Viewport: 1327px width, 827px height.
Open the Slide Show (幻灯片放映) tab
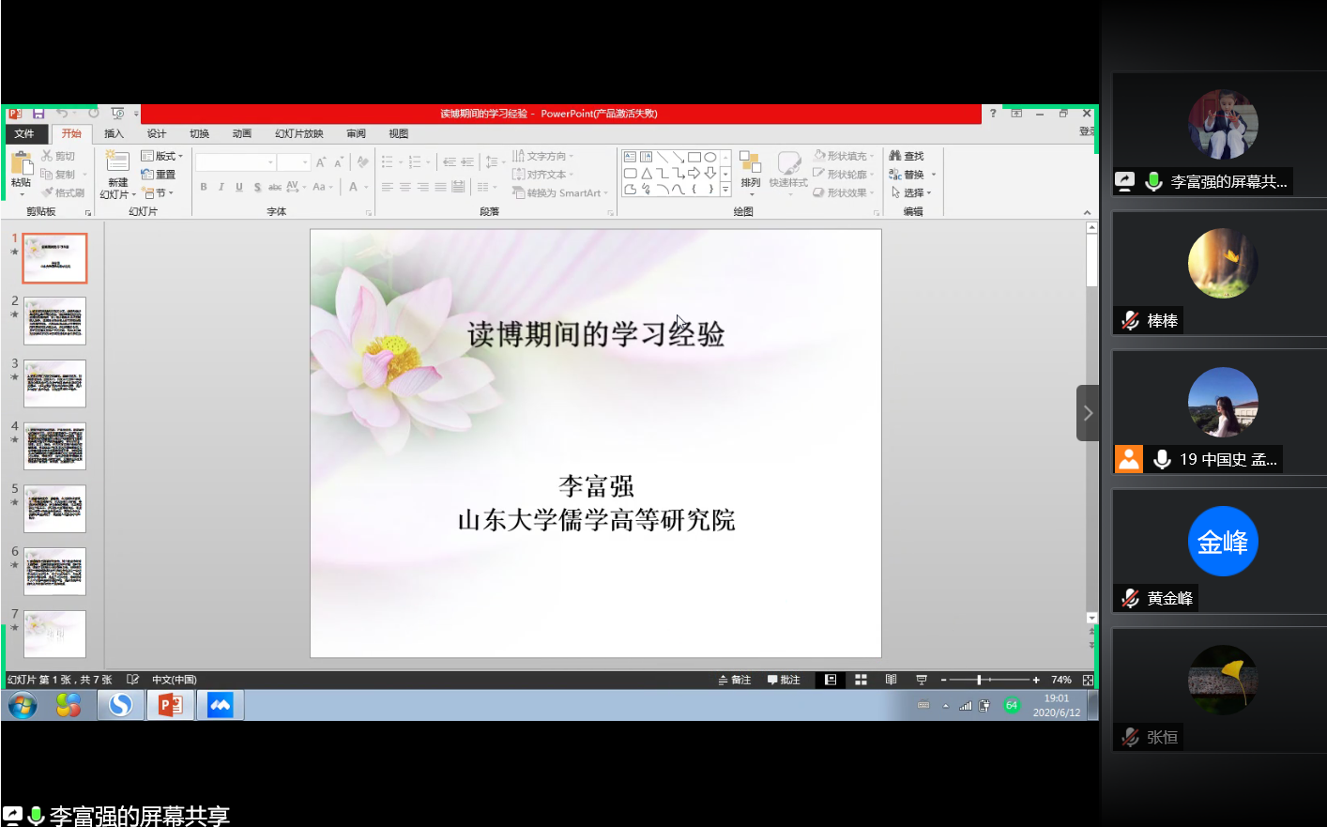point(298,133)
